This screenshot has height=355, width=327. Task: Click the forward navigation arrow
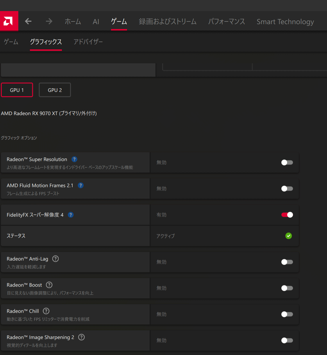click(x=49, y=21)
